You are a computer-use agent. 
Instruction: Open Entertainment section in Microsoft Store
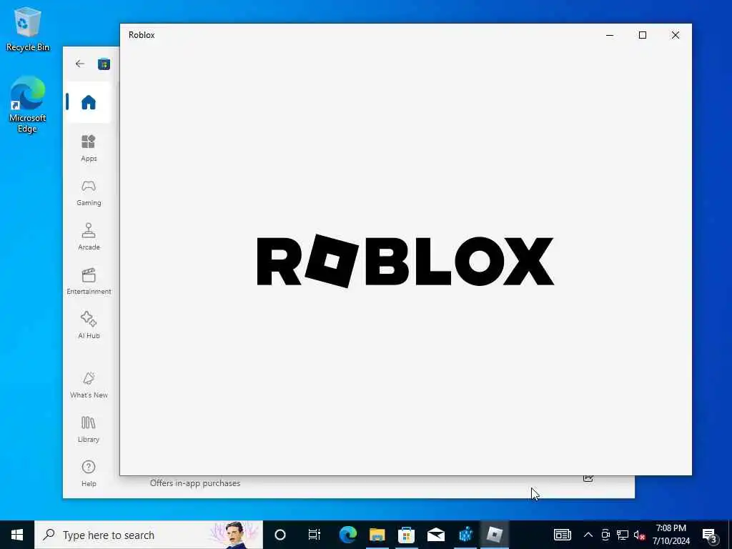point(88,281)
